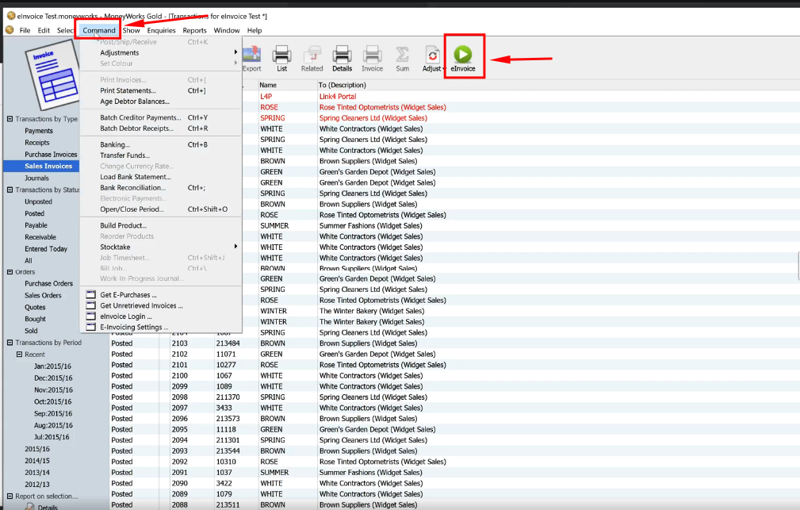Screen dimensions: 800x510
Task: Click the Sum toolbar icon
Action: coord(402,54)
